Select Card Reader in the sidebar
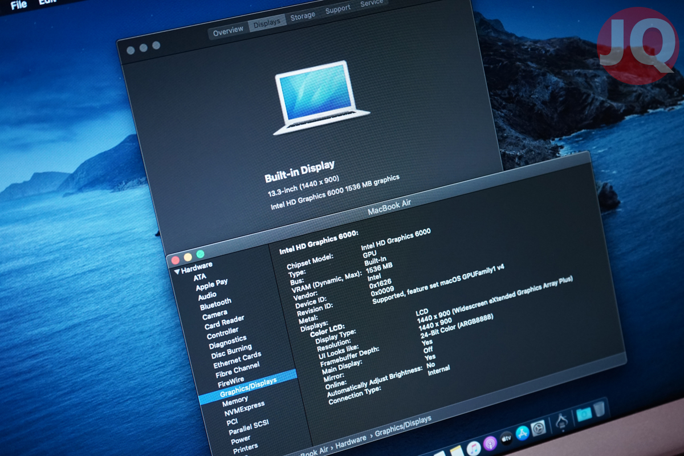Screen dimensions: 684x456 point(224,322)
